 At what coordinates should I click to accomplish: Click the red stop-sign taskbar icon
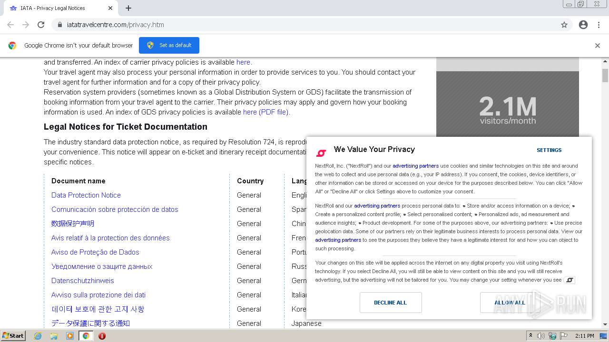pyautogui.click(x=102, y=336)
